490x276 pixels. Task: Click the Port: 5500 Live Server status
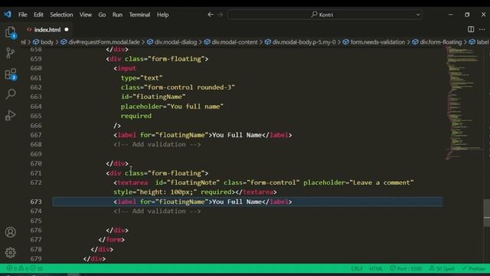tap(406, 268)
